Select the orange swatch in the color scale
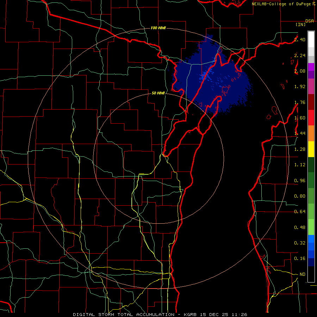 [x=311, y=133]
